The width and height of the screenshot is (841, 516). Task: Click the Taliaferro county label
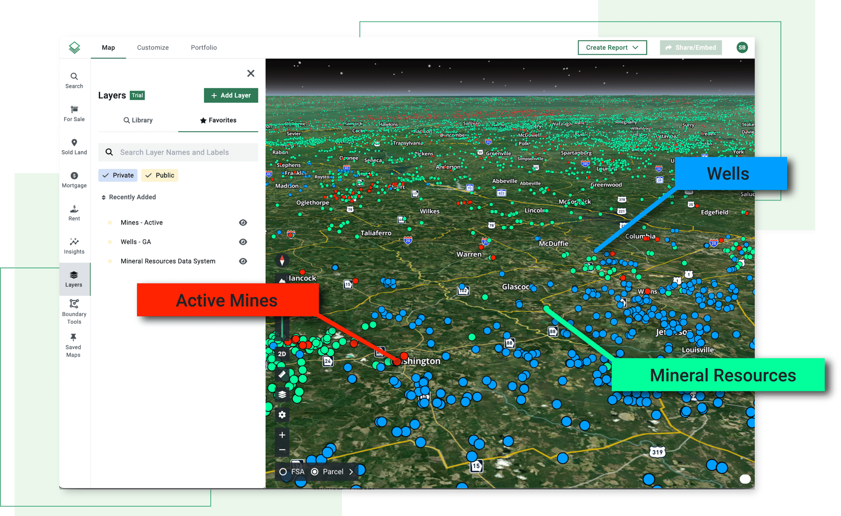[x=376, y=233]
